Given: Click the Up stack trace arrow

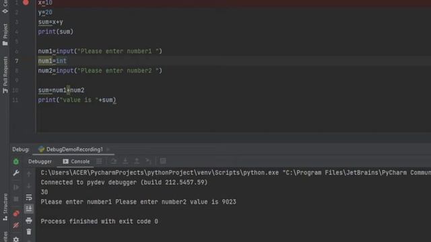Looking at the screenshot, I should (x=29, y=174).
